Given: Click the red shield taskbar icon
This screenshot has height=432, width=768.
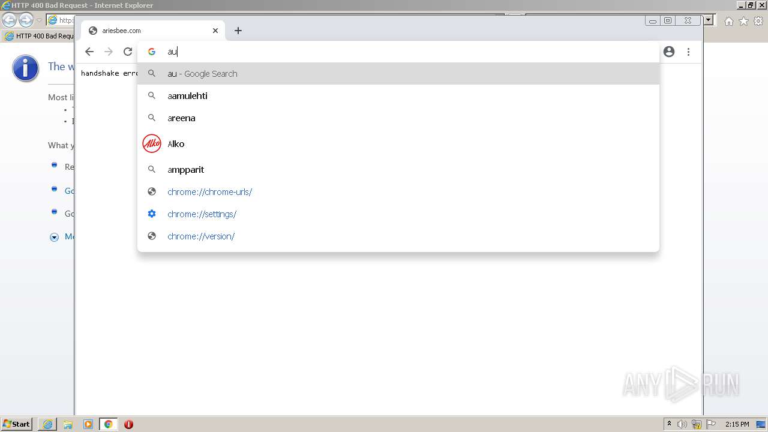Looking at the screenshot, I should 128,424.
